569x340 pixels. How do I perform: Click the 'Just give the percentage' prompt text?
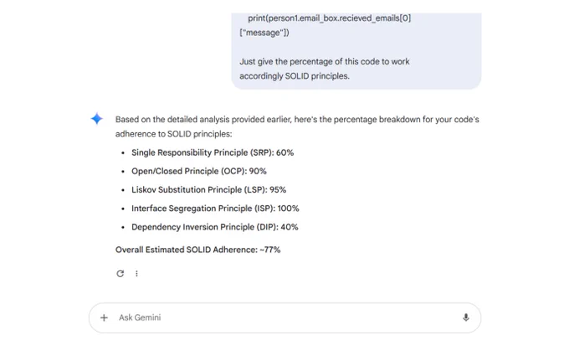tap(324, 61)
